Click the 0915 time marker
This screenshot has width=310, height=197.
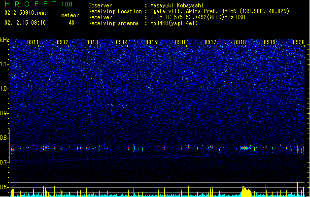[151, 42]
